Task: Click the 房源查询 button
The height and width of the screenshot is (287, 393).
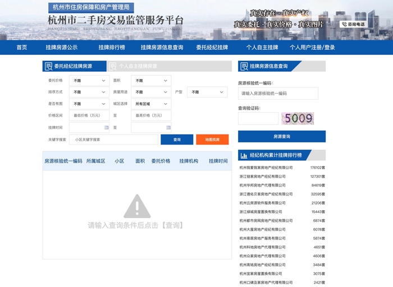Action: click(282, 136)
